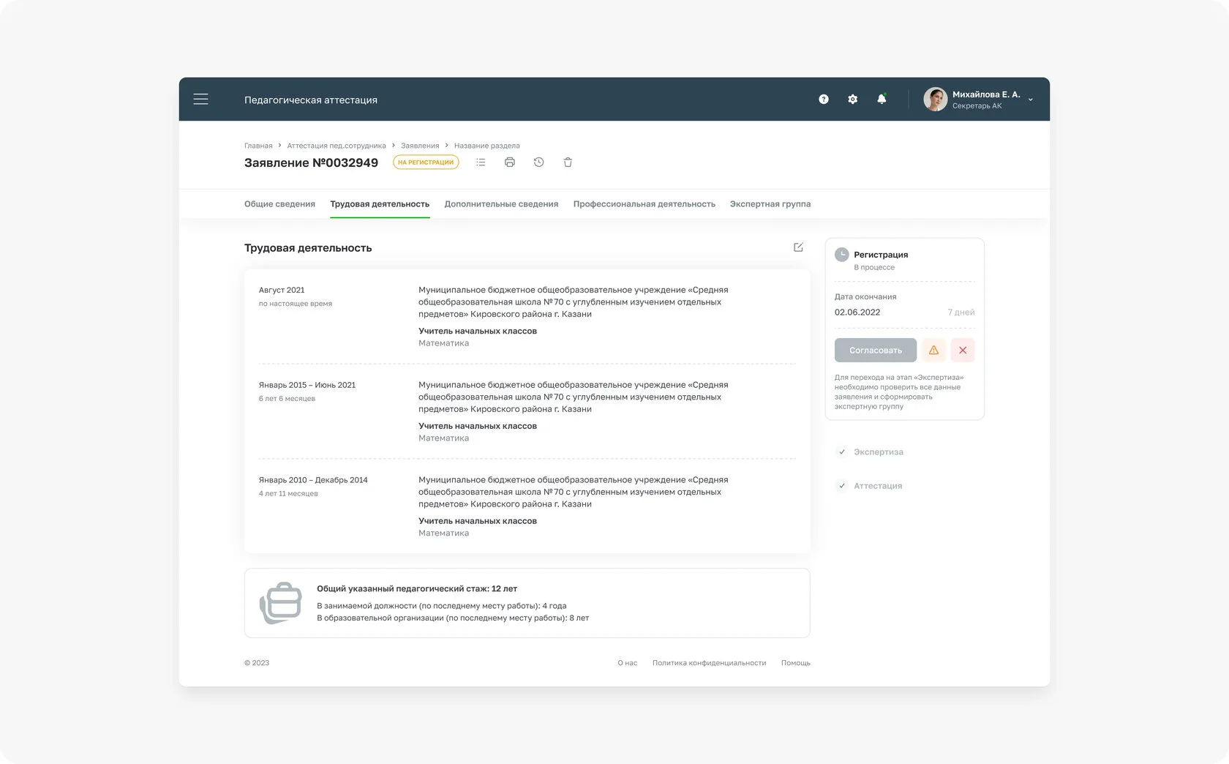Open list view icon next to status badge
Screen dimensions: 1229x764
click(481, 162)
